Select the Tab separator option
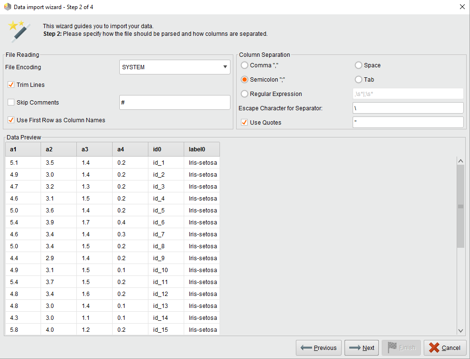 coord(358,79)
